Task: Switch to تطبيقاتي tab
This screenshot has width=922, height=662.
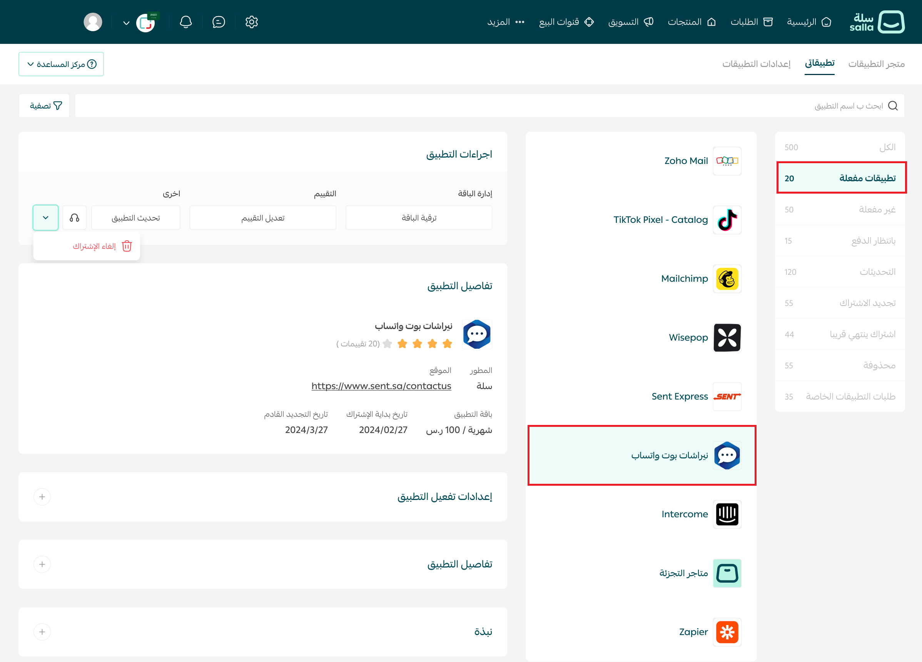Action: 819,64
